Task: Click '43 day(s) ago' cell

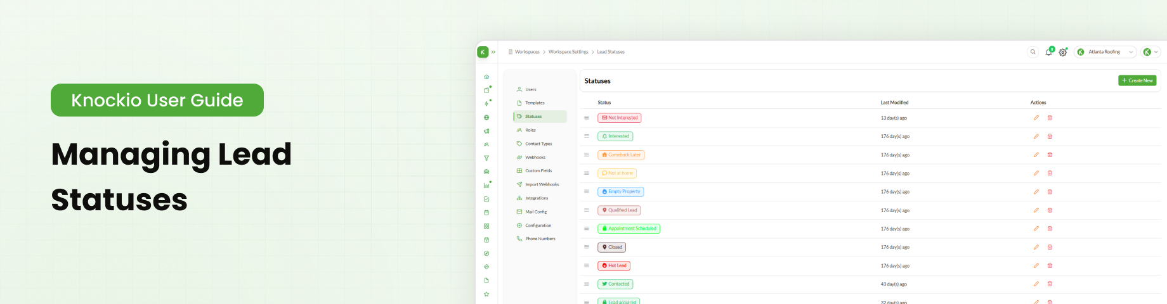Action: pos(894,284)
